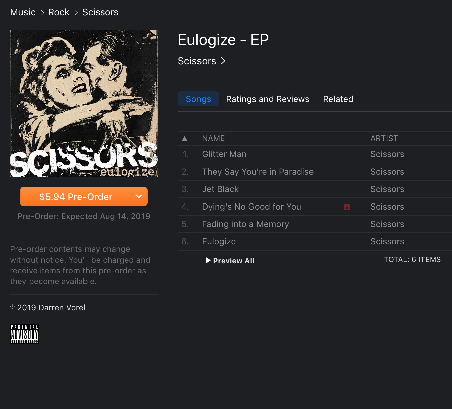The width and height of the screenshot is (452, 409).
Task: Click the chevron between Rock and Scissors
Action: click(x=76, y=13)
